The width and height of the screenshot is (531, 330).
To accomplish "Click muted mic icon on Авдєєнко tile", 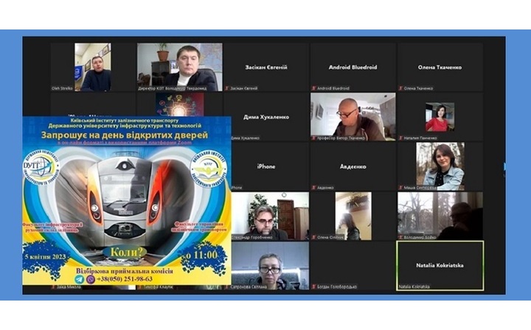I will (x=314, y=188).
